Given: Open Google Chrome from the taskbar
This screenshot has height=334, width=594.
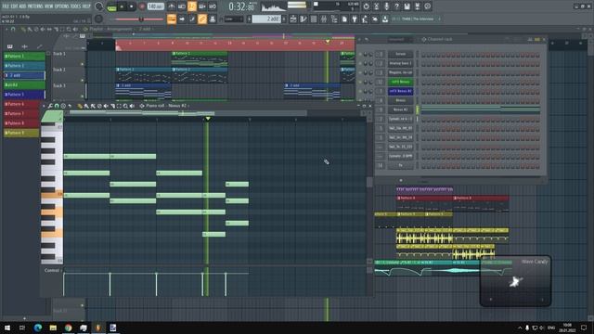Looking at the screenshot, I should pyautogui.click(x=68, y=328).
